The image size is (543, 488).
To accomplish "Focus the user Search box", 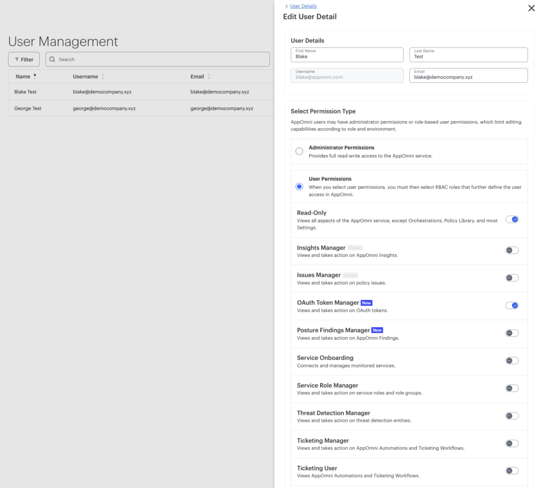I will click(157, 59).
